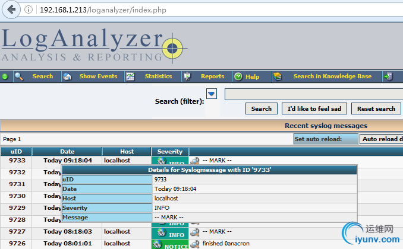
Task: Click the green status circle icon in menu bar
Action: (x=5, y=76)
